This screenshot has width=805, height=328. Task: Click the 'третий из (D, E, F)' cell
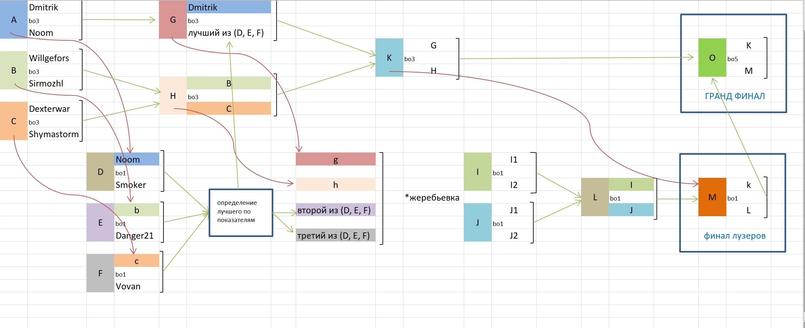tap(336, 235)
